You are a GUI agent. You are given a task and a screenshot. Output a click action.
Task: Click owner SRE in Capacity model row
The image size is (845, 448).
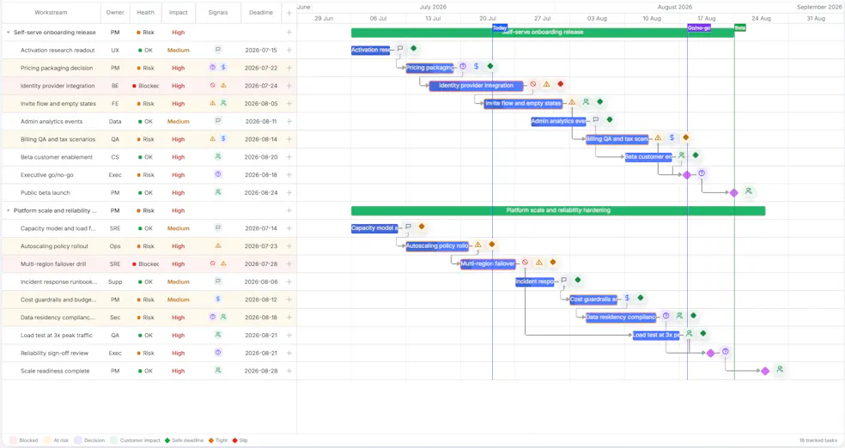click(x=115, y=228)
